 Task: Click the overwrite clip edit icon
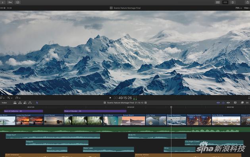30,103
